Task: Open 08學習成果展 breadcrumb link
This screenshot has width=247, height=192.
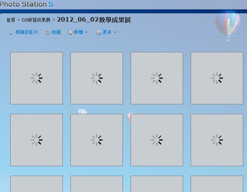Action: [x=36, y=20]
